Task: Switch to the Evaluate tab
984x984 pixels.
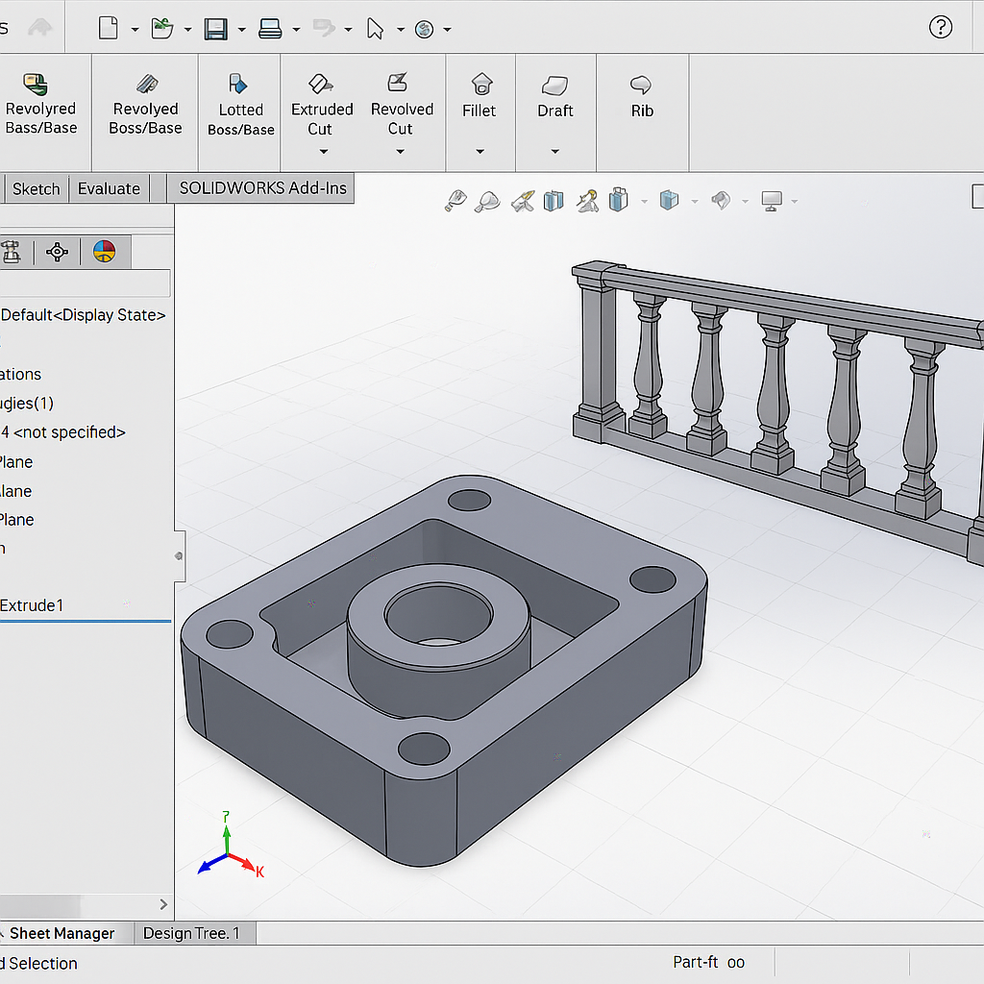Action: coord(109,188)
